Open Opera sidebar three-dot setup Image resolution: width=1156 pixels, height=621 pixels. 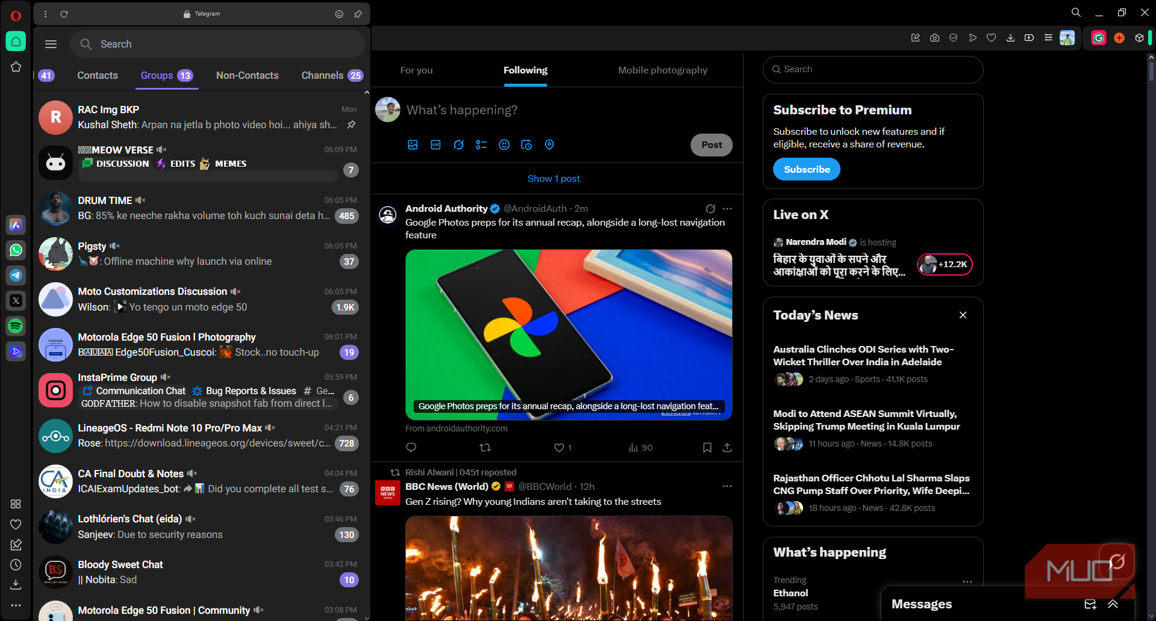(x=16, y=605)
